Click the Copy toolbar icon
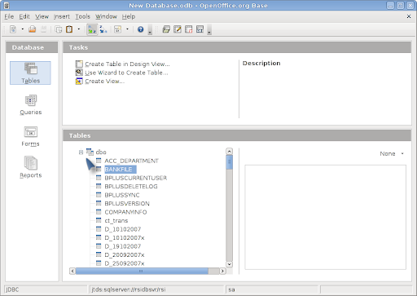The width and height of the screenshot is (417, 296). pyautogui.click(x=59, y=29)
